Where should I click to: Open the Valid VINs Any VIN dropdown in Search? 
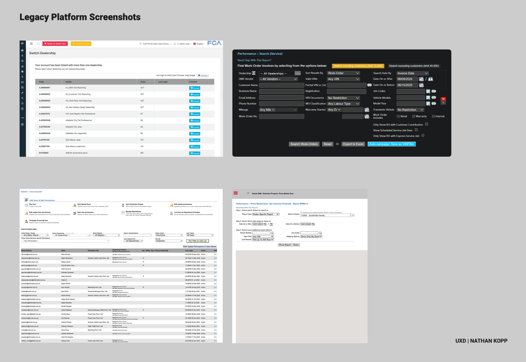point(343,79)
